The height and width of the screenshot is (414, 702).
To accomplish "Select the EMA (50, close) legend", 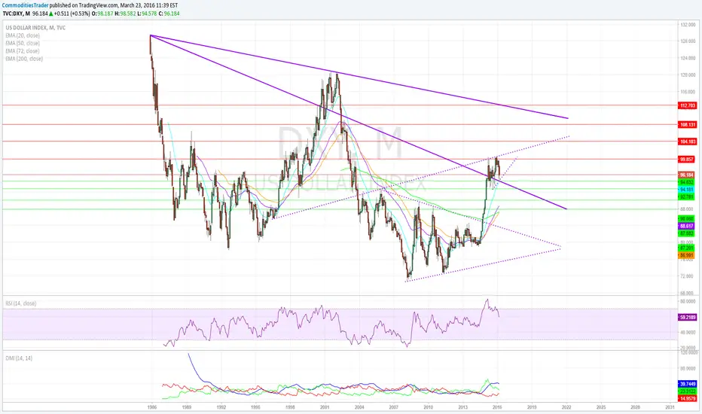I will (23, 44).
